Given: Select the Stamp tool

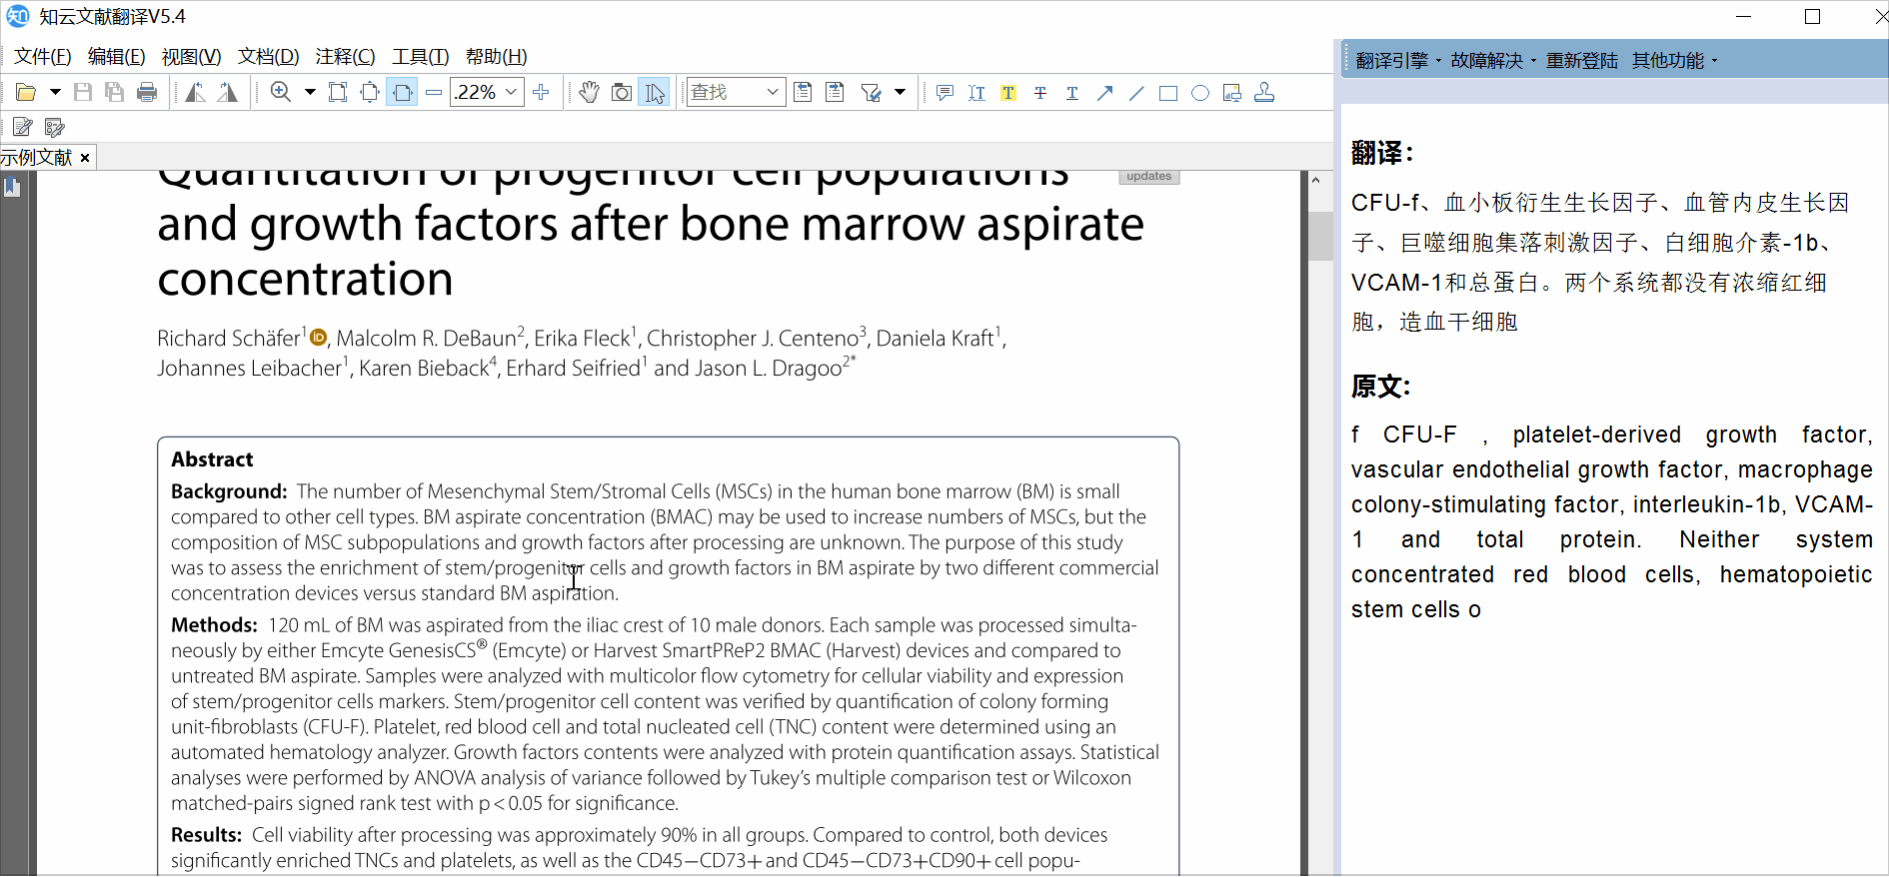Looking at the screenshot, I should click(1264, 93).
